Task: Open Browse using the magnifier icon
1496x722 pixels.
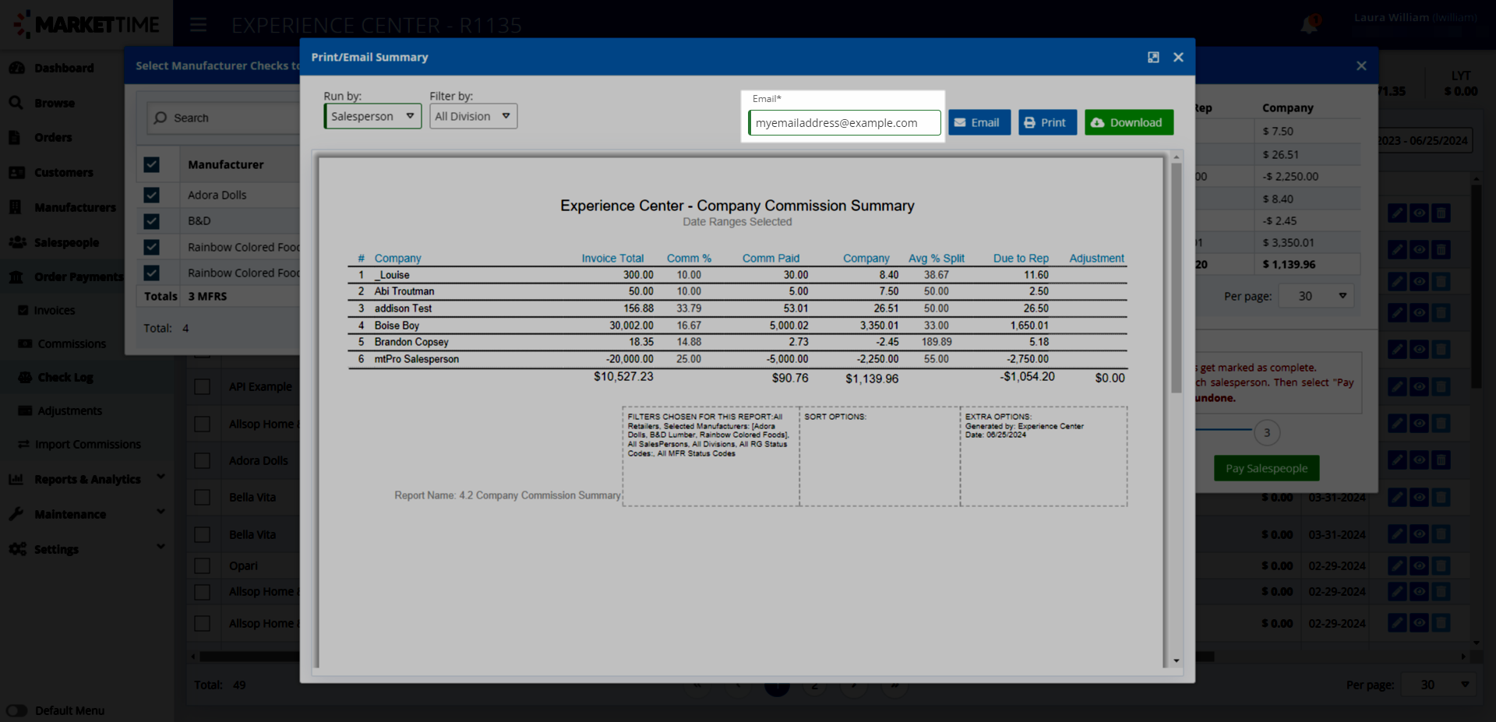Action: 16,103
